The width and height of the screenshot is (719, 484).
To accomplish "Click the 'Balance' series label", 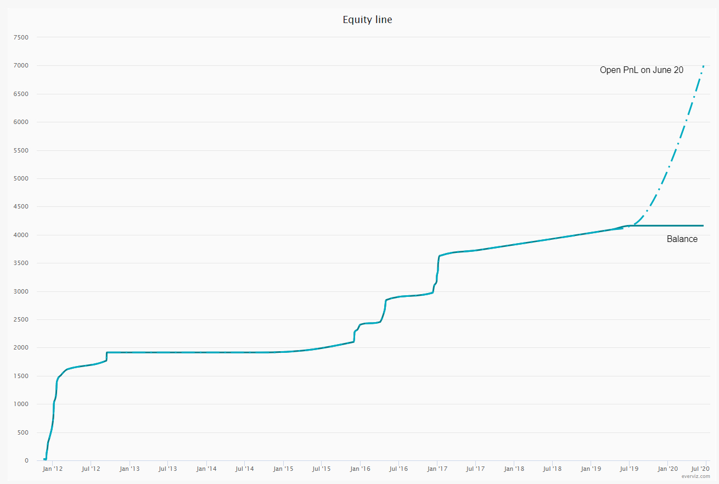I will point(682,239).
